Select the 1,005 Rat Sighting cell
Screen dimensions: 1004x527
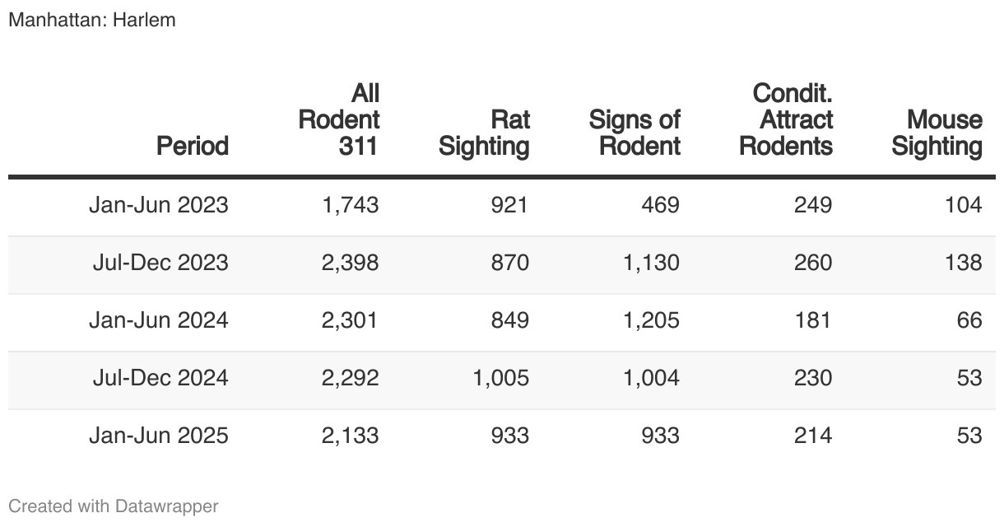(x=501, y=377)
